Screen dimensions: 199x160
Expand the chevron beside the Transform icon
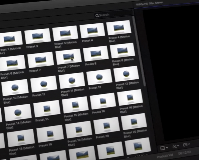[167, 148]
